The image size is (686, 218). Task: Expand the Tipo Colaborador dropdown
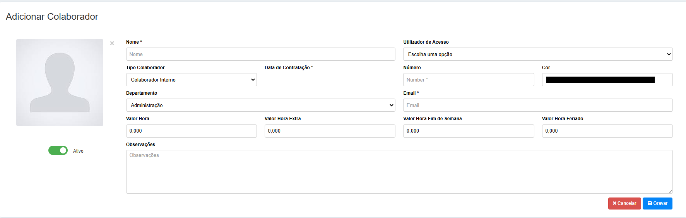[192, 80]
